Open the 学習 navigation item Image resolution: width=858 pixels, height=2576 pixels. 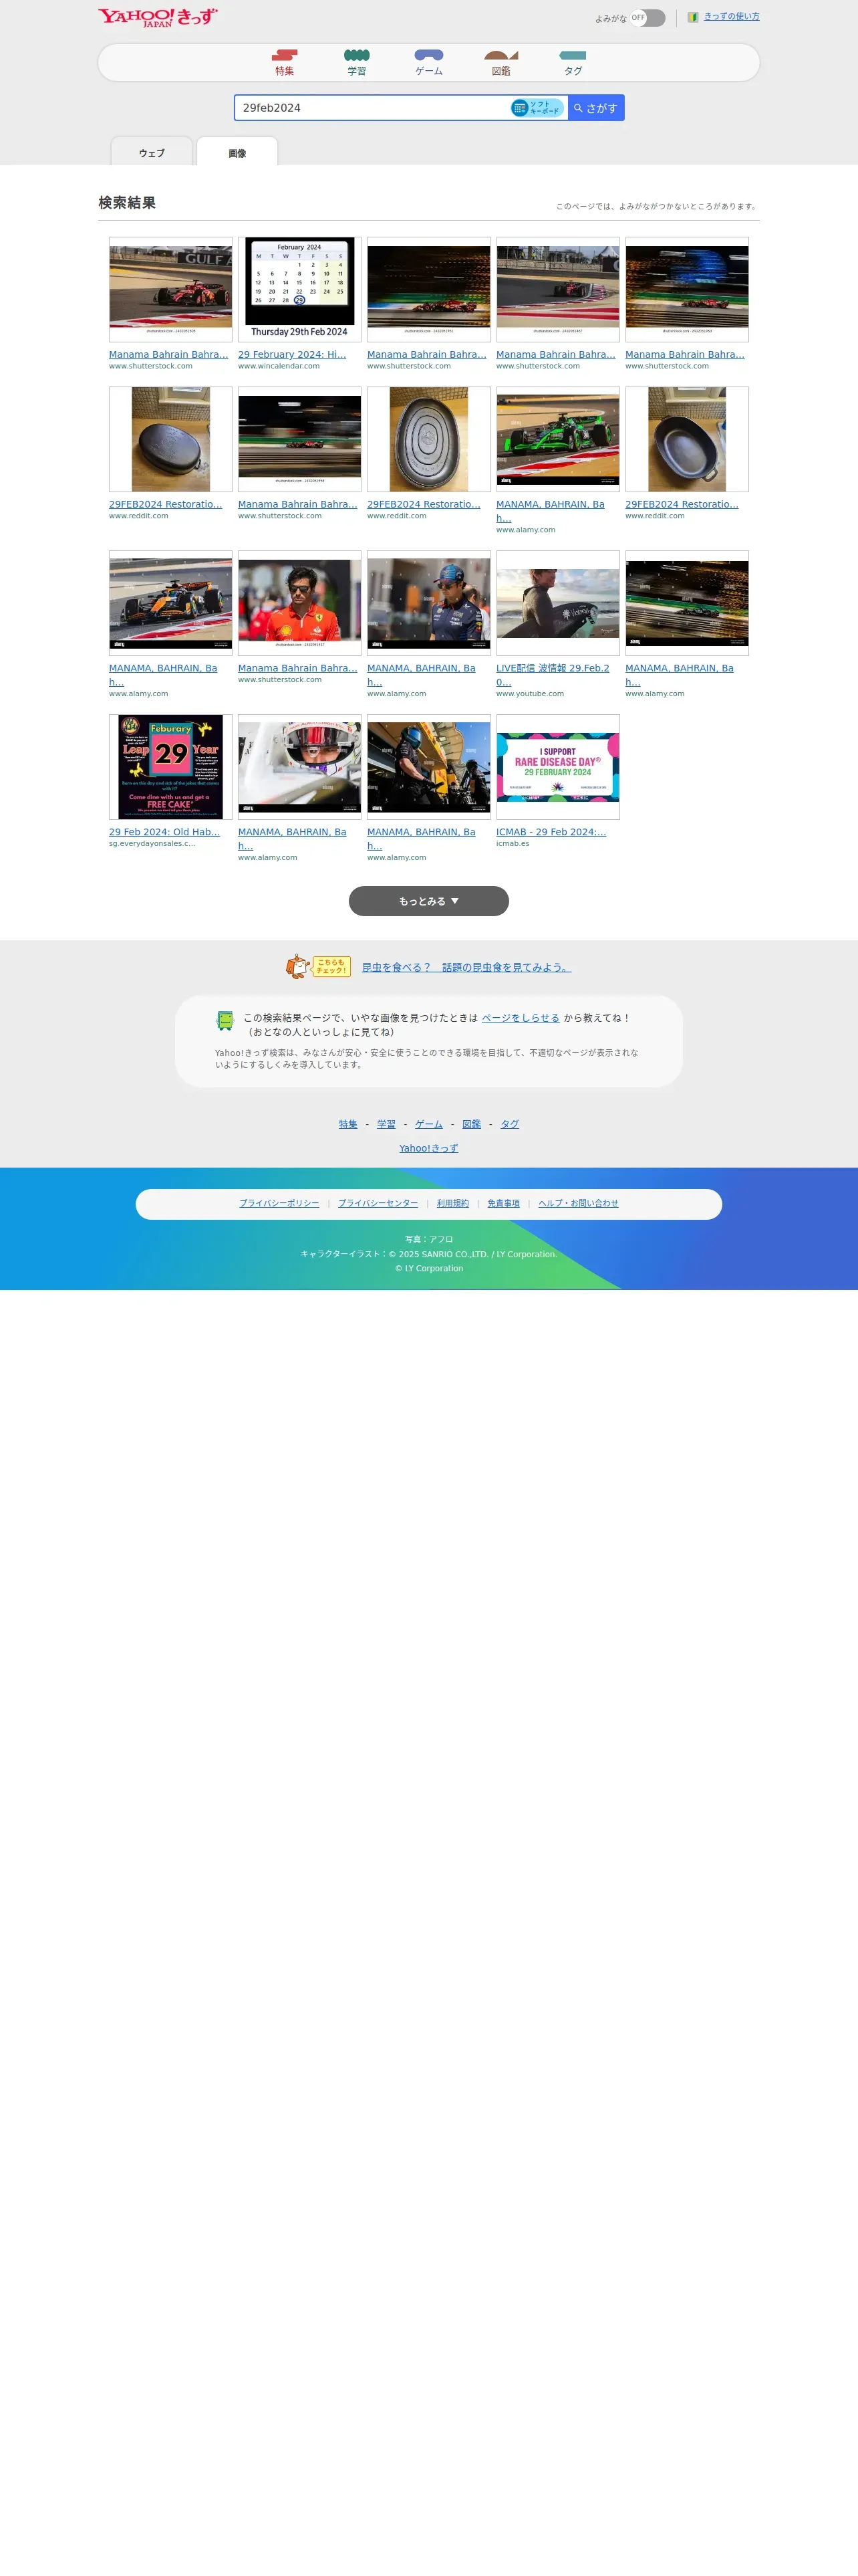point(357,63)
